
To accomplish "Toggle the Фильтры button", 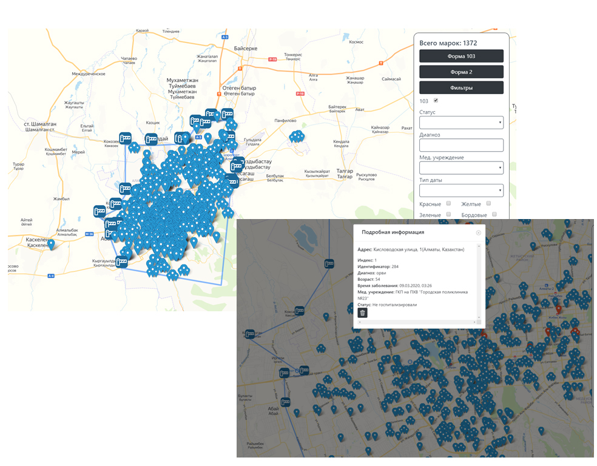I will (x=461, y=87).
